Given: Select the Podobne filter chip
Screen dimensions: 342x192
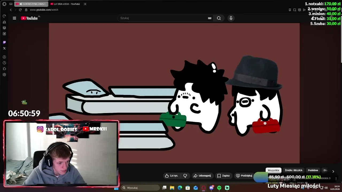Looking at the screenshot, I should (x=313, y=170).
